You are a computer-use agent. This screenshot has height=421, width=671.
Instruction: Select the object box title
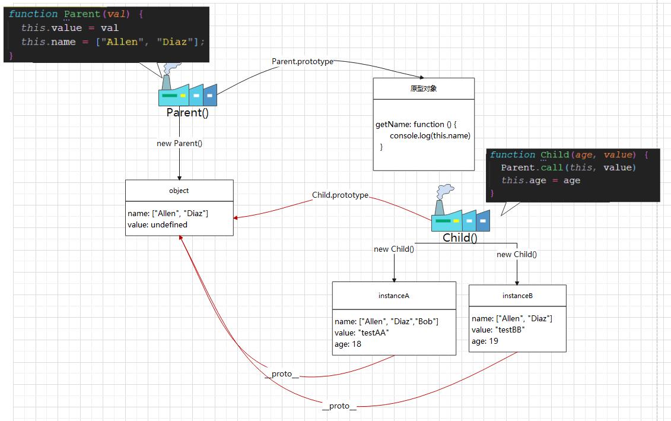point(179,191)
